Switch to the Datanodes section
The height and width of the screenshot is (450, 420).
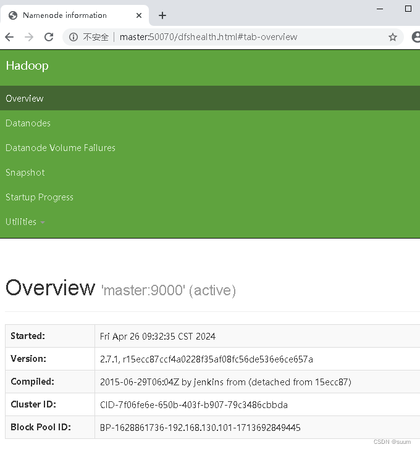28,123
